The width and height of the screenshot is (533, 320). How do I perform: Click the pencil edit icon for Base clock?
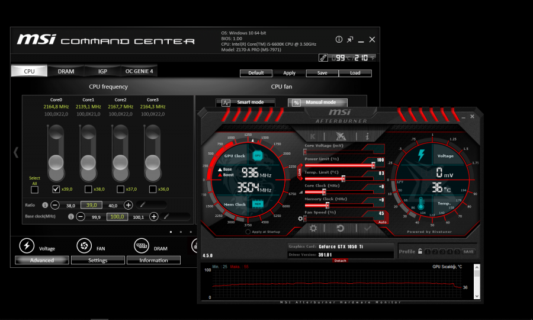click(x=166, y=216)
